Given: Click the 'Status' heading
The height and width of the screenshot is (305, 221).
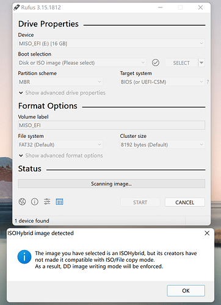Looking at the screenshot, I should (x=30, y=169).
